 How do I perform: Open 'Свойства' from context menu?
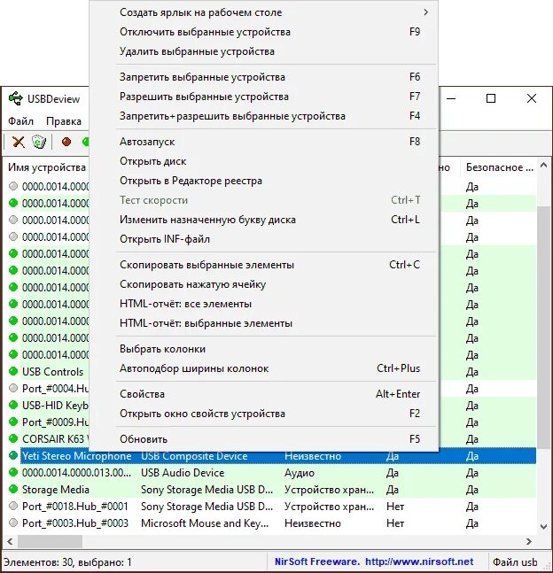point(264,394)
